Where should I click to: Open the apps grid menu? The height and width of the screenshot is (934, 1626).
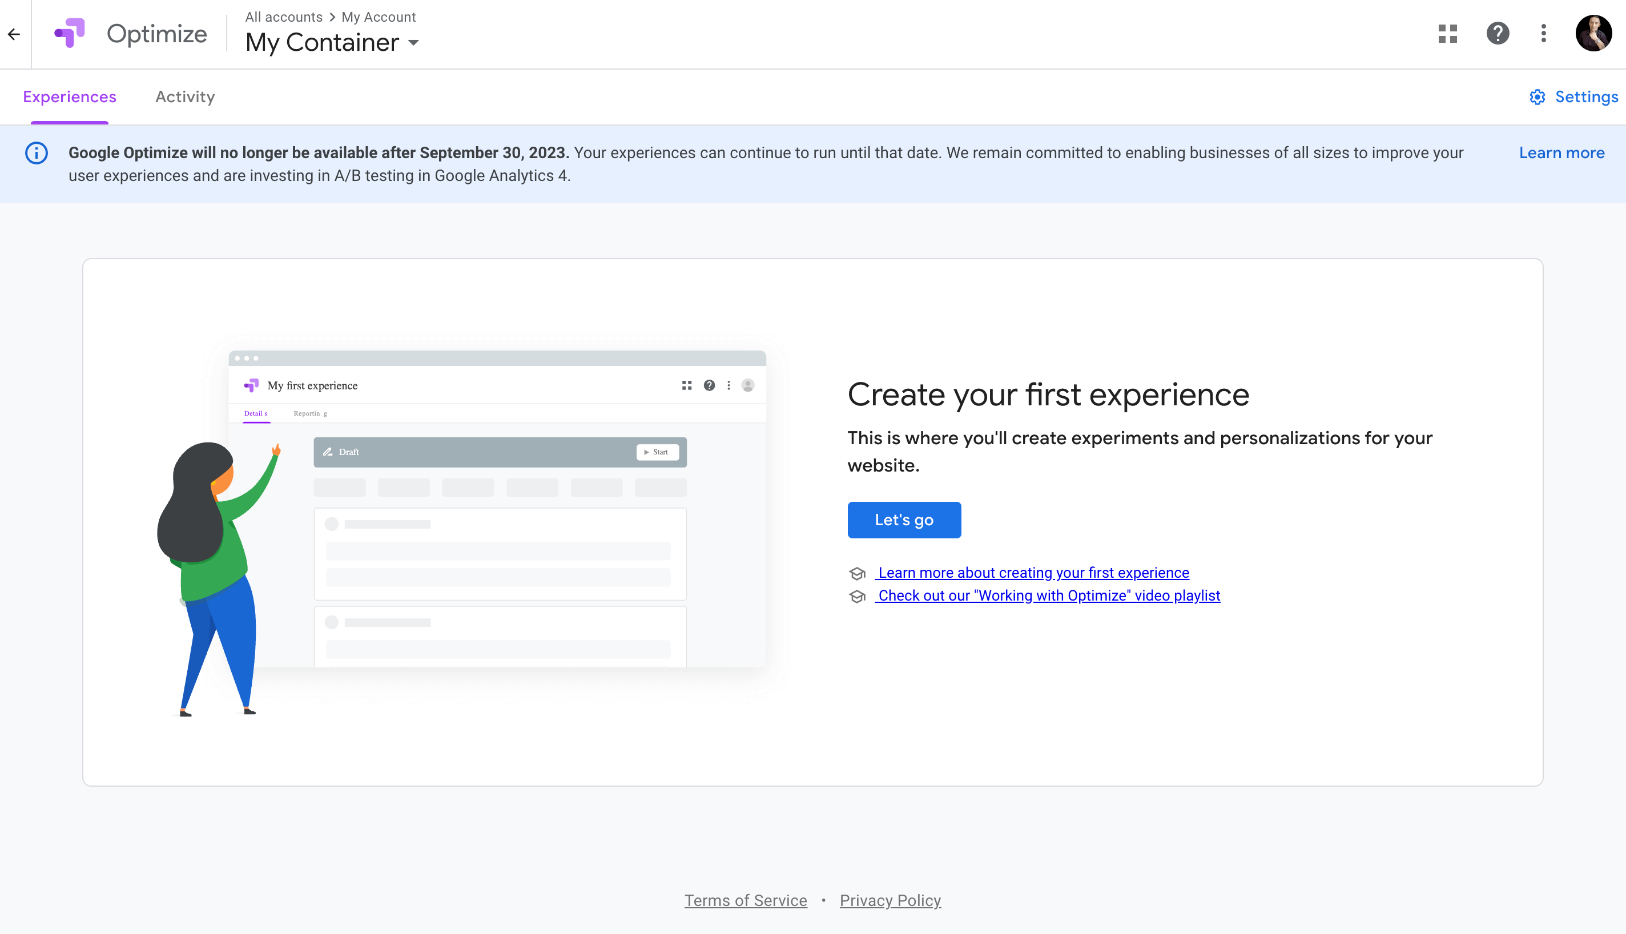point(1448,34)
